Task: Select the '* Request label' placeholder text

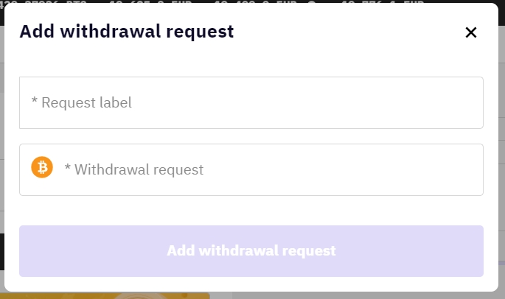Action: click(82, 102)
